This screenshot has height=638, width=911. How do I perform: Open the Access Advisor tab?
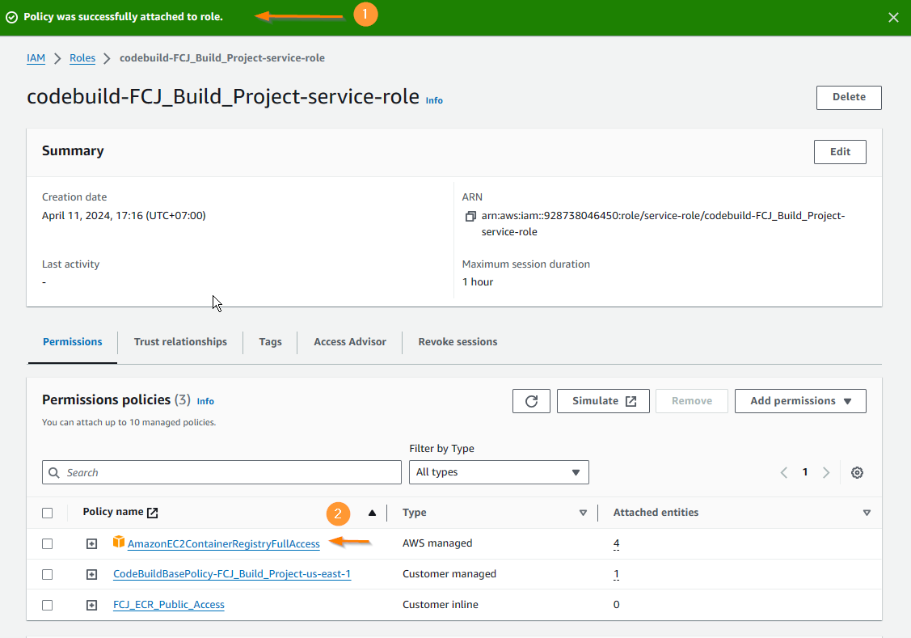pyautogui.click(x=350, y=342)
